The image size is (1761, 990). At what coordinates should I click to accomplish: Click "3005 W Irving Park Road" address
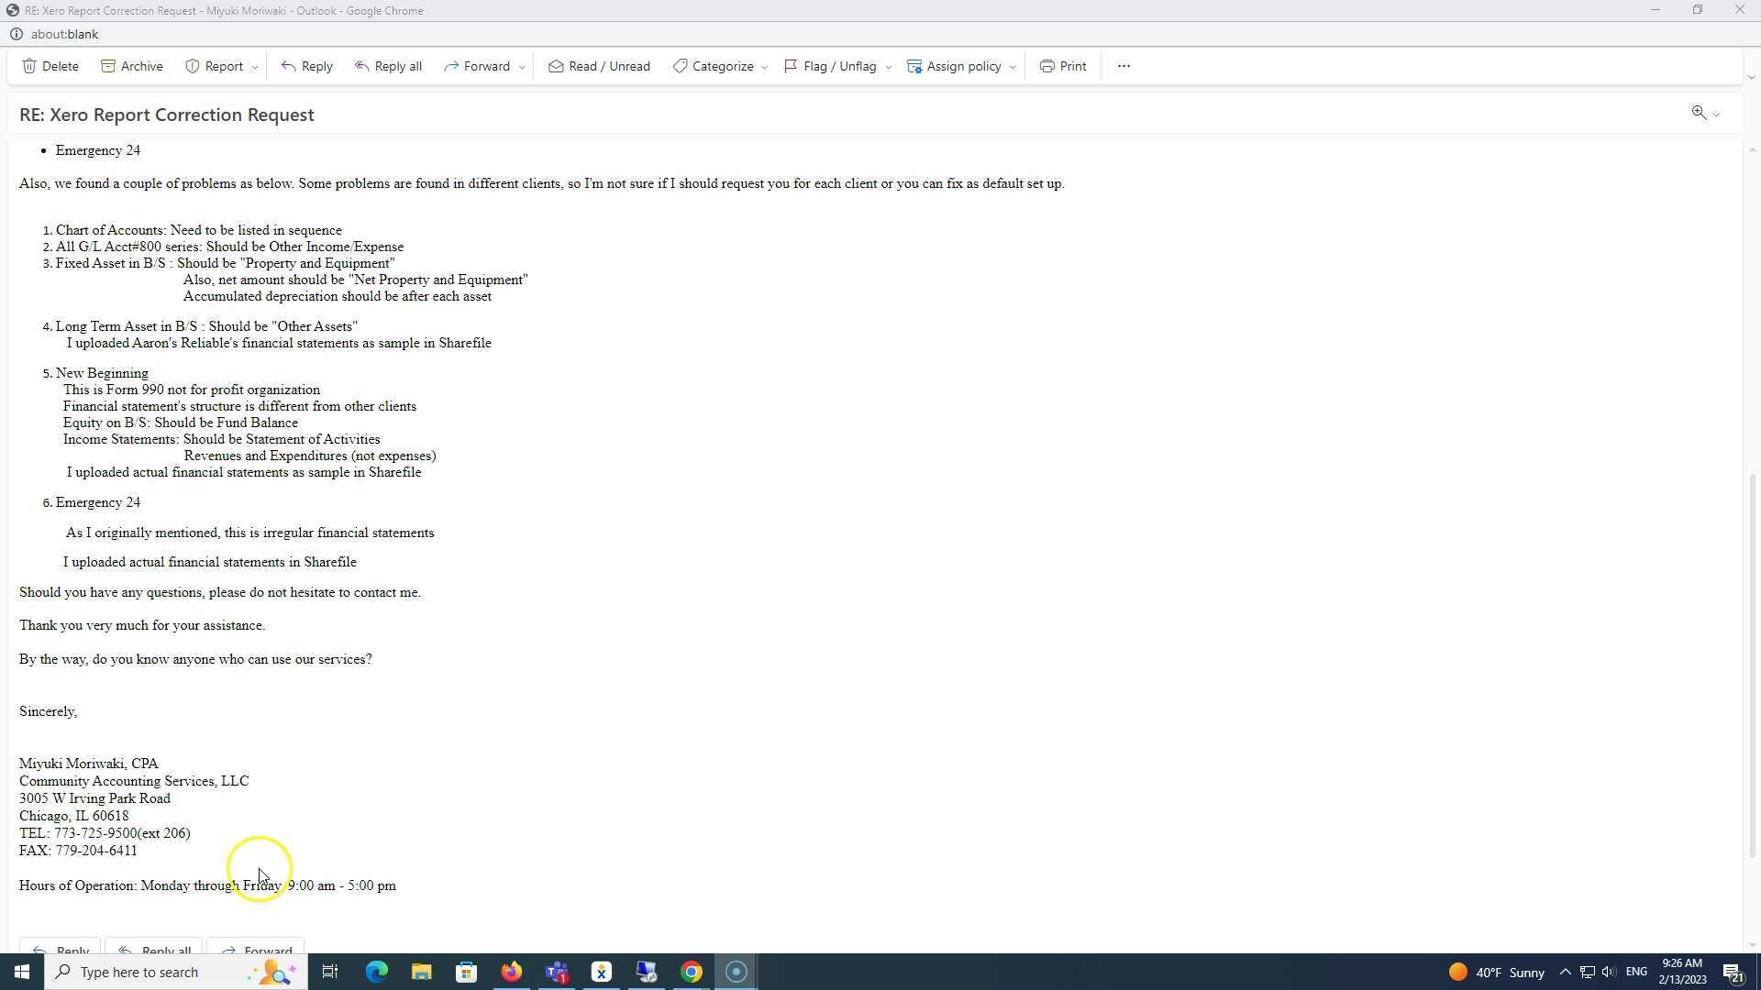[x=94, y=798]
